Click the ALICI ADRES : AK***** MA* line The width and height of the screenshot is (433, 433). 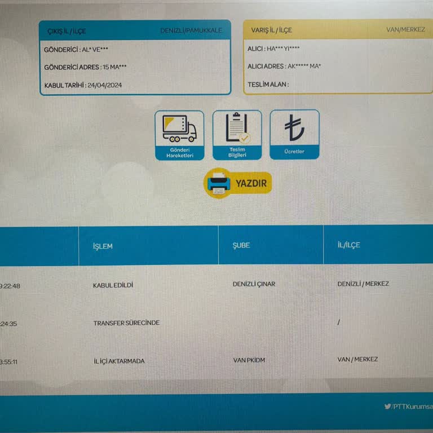(284, 67)
